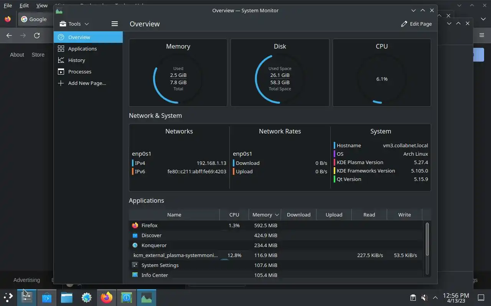Click the Disk used space gauge
Image resolution: width=491 pixels, height=306 pixels.
[280, 79]
